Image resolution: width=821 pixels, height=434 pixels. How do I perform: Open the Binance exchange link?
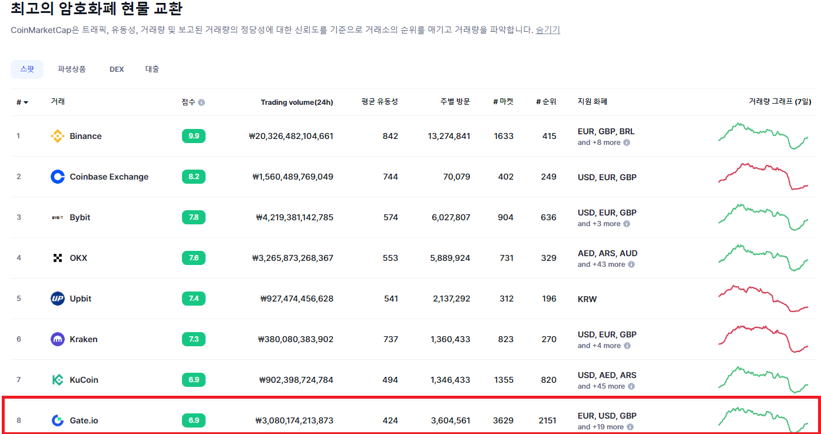coord(85,136)
